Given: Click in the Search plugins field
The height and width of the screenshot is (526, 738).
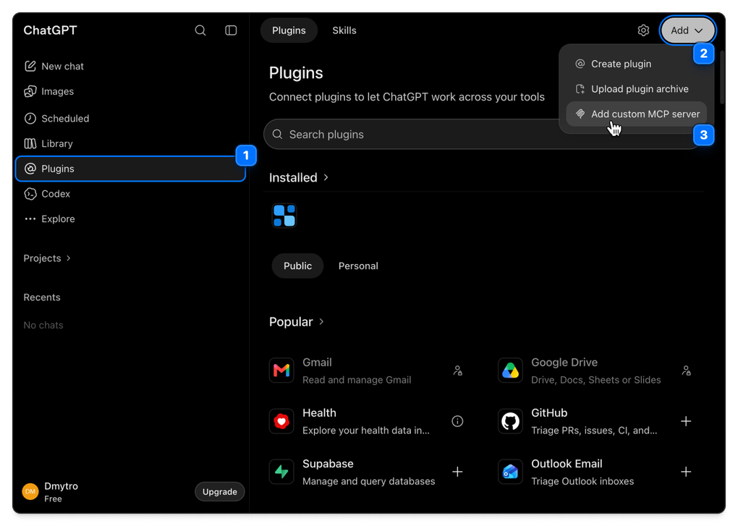Looking at the screenshot, I should click(x=482, y=135).
